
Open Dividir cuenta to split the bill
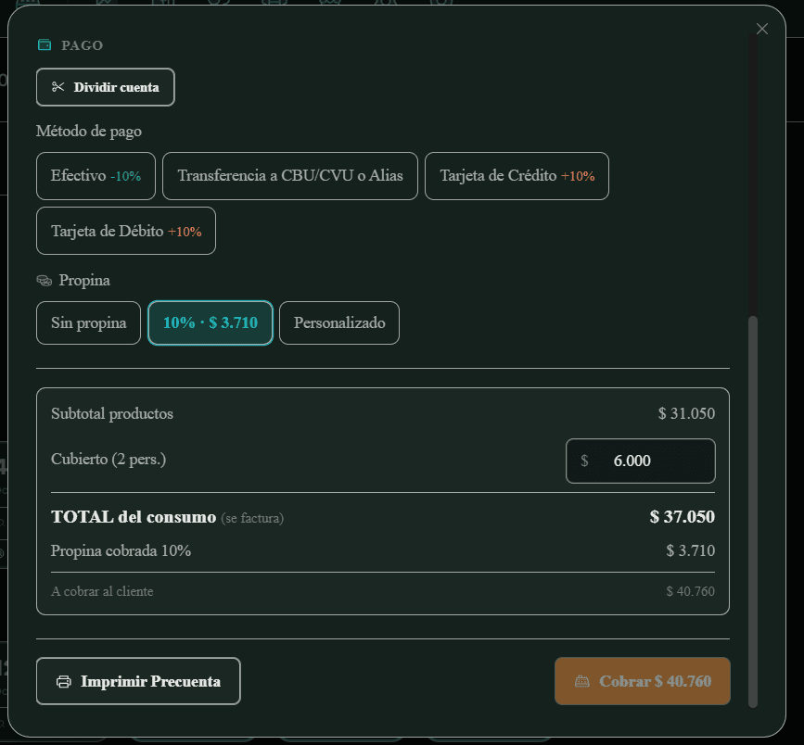(106, 87)
